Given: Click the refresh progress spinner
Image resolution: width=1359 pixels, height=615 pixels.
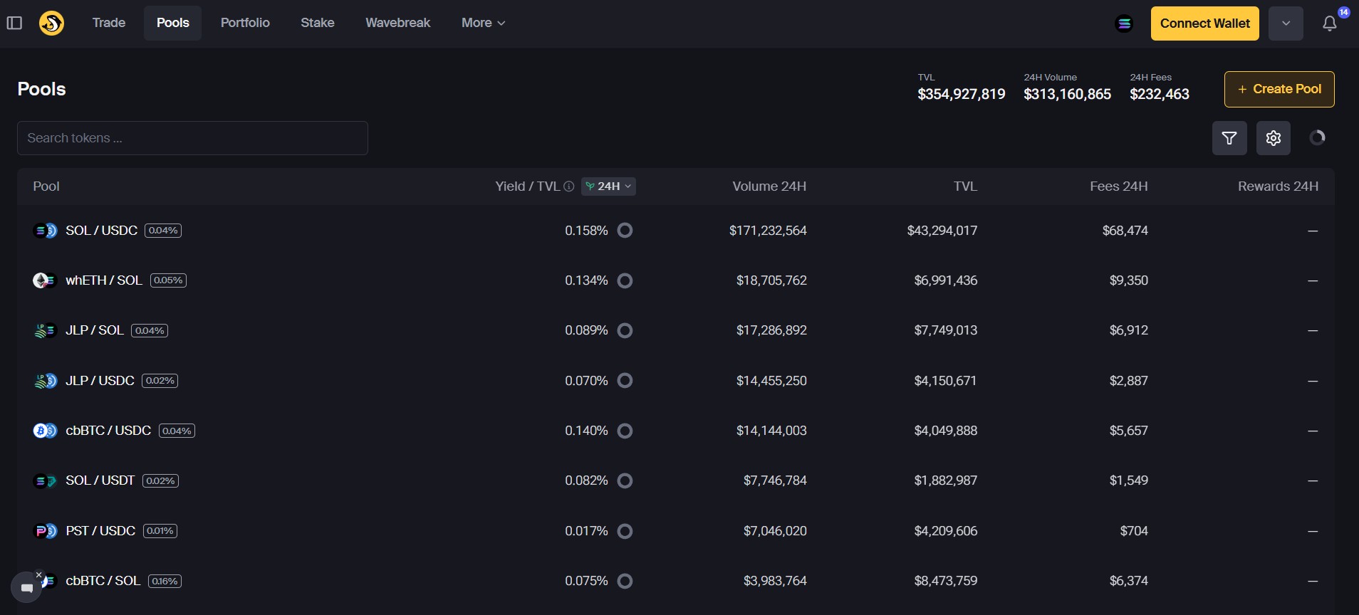Looking at the screenshot, I should pyautogui.click(x=1317, y=137).
